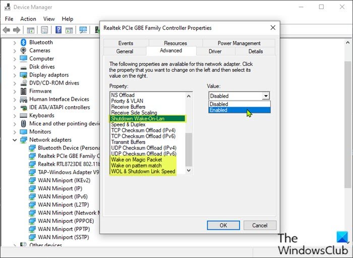Switch to the General tab

(x=125, y=51)
